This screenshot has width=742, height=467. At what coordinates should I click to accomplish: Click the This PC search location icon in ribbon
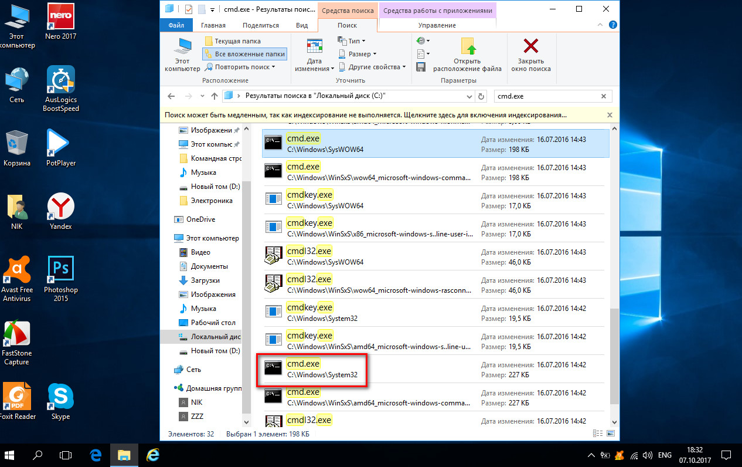pos(182,55)
